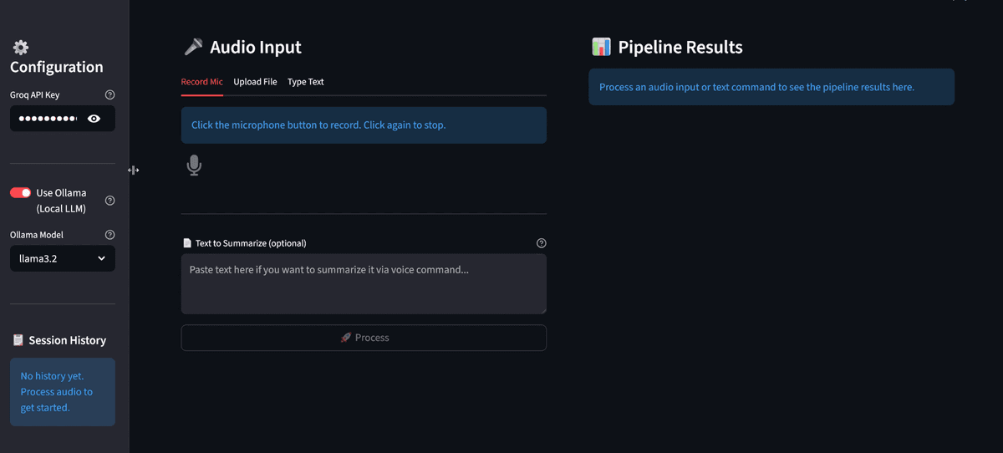Image resolution: width=1003 pixels, height=453 pixels.
Task: Click the 'Click the microphone button to record' message
Action: (364, 125)
